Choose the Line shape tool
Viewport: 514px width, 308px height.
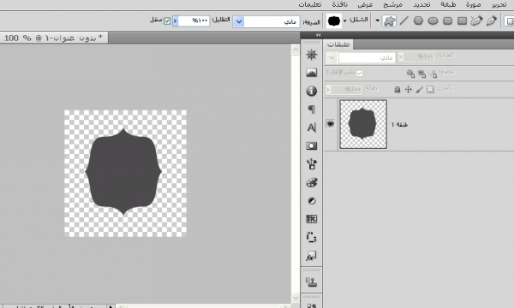click(x=403, y=21)
